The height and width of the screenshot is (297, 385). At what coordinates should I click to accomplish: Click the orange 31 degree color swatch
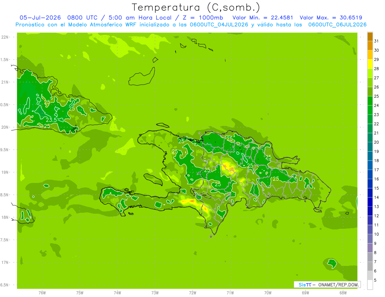(370, 37)
